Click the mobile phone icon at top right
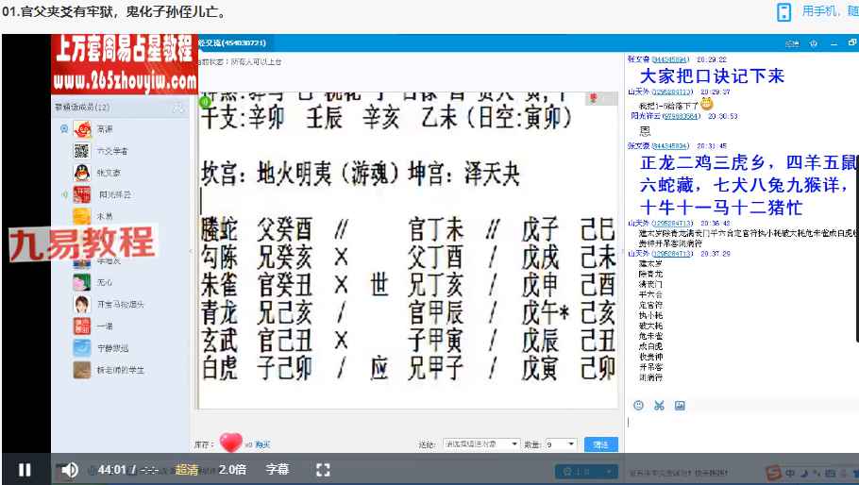This screenshot has width=859, height=485. (x=783, y=12)
